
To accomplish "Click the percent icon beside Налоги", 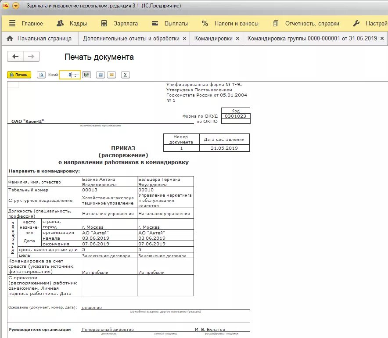I will (205, 24).
